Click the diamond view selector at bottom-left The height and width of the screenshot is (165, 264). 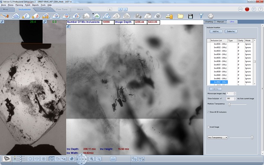pyautogui.click(x=7, y=158)
